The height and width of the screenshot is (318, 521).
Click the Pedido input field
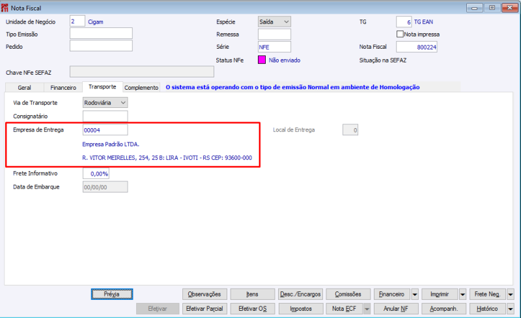pyautogui.click(x=101, y=46)
